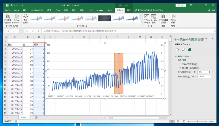Click the zoom out minus button
This screenshot has height=126, width=219.
point(188,121)
